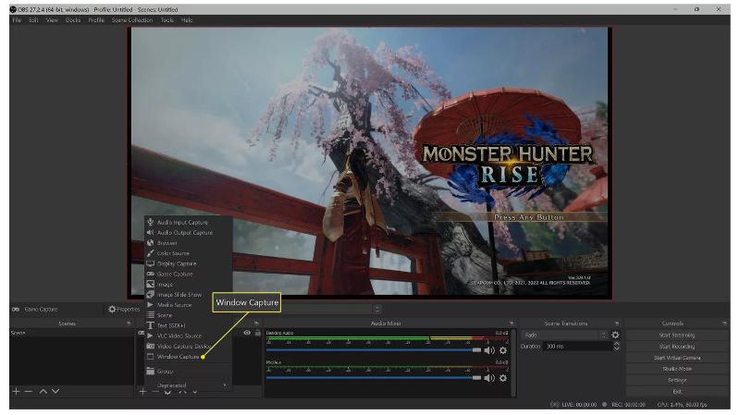Open the Fade transition dropdown
This screenshot has height=415, width=740.
[564, 335]
